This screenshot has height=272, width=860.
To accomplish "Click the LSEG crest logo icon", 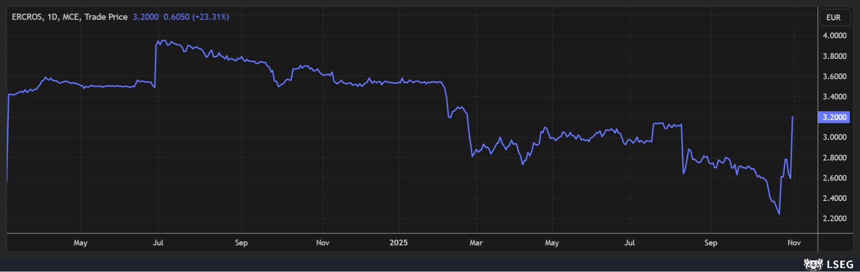I will 813,264.
